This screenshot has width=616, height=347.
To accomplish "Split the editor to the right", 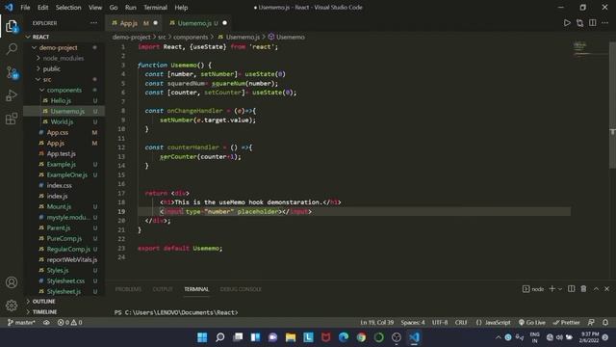I will pyautogui.click(x=593, y=23).
